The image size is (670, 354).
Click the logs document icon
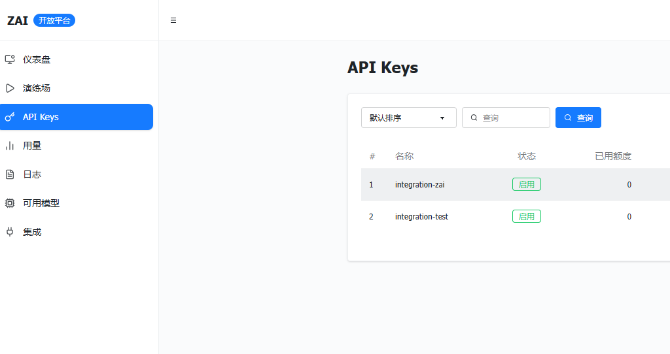click(10, 174)
